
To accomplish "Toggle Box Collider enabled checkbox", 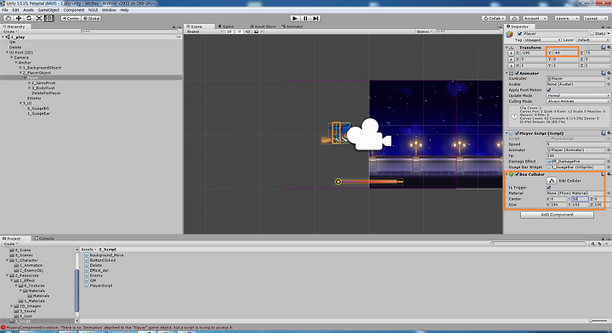I will pyautogui.click(x=517, y=174).
